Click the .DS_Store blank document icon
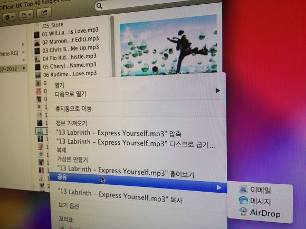The image size is (306, 229). tap(37, 27)
